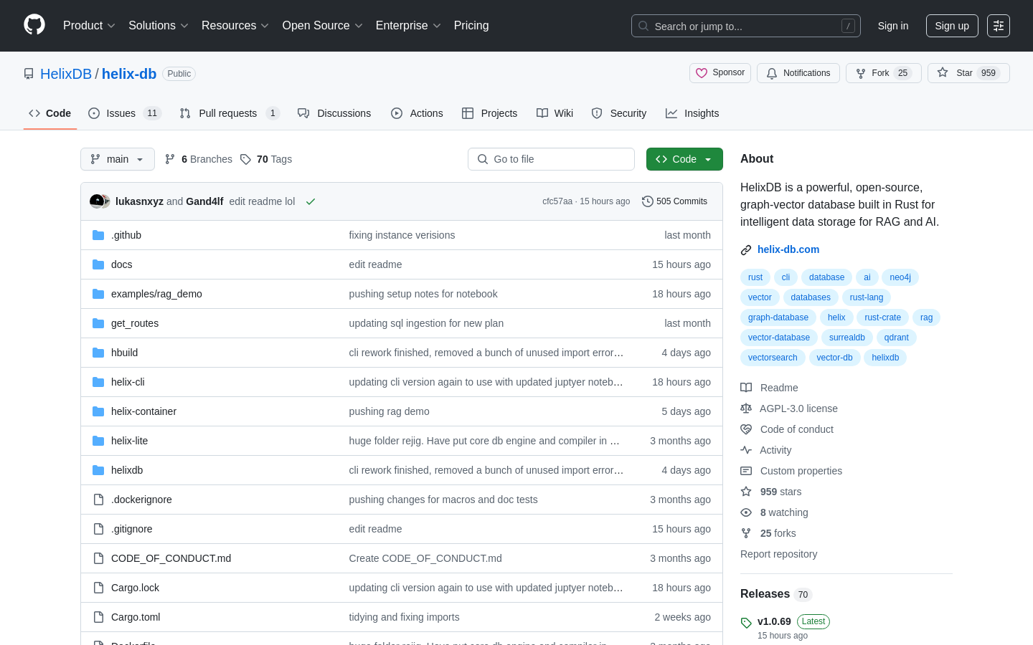Expand the Open Source menu
Viewport: 1033px width, 645px height.
click(x=323, y=26)
